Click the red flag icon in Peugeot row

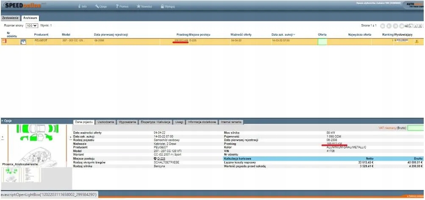pos(4,41)
